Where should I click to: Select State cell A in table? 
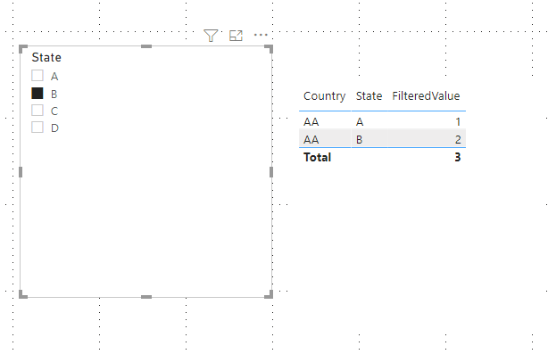click(x=360, y=122)
